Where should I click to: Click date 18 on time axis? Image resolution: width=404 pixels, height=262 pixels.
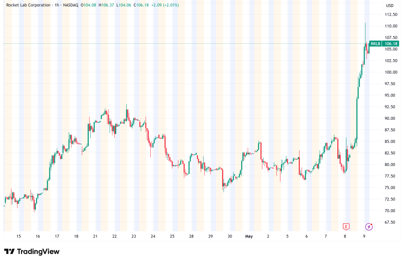click(x=76, y=236)
